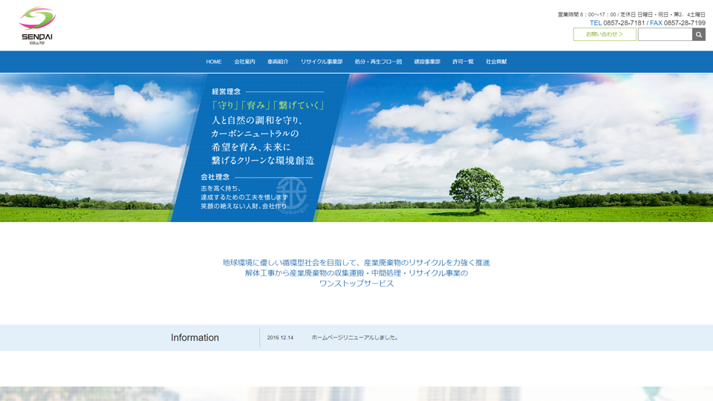This screenshot has height=401, width=713.
Task: Click the blue ワンストップサービス tagline text
Action: point(356,284)
